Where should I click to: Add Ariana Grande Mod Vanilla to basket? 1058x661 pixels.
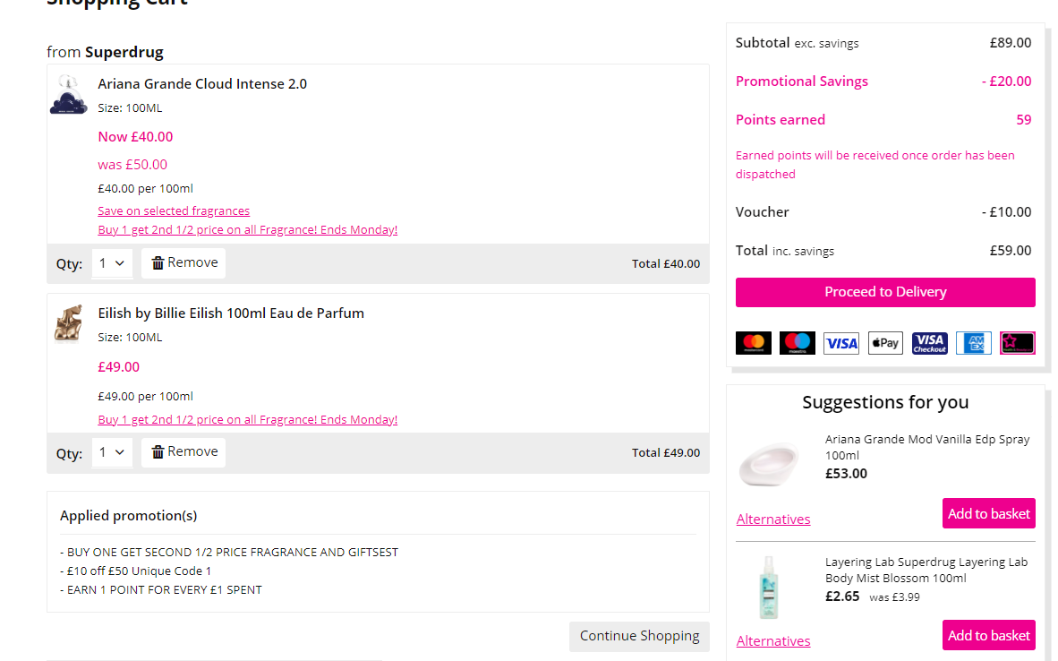coord(988,513)
